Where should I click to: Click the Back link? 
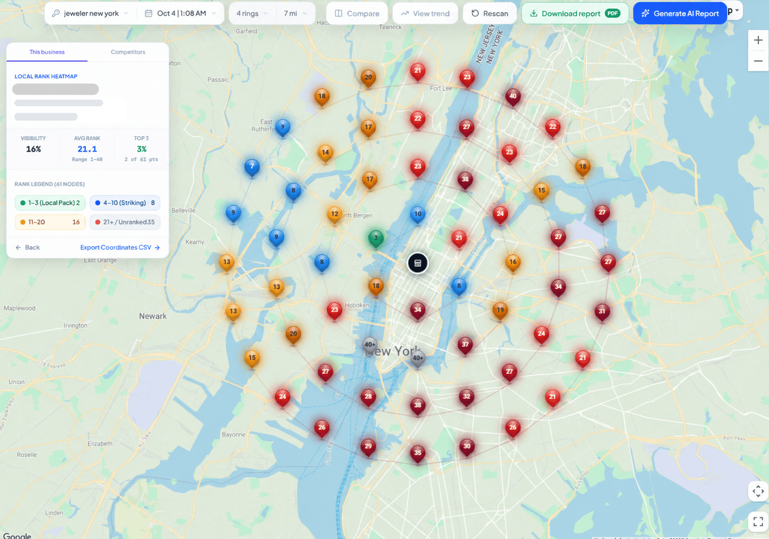(x=28, y=247)
